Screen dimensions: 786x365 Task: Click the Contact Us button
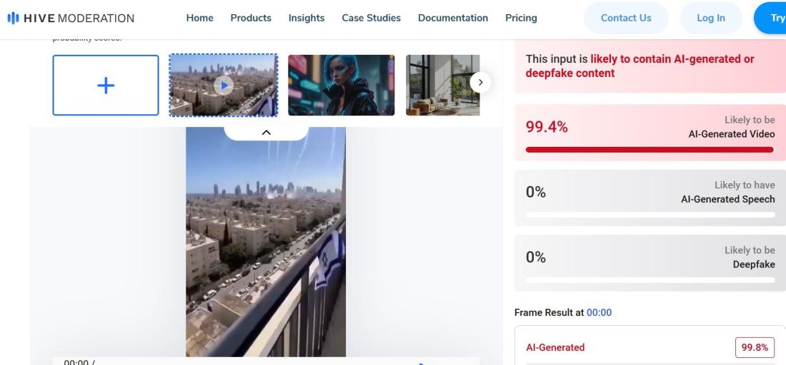point(626,18)
